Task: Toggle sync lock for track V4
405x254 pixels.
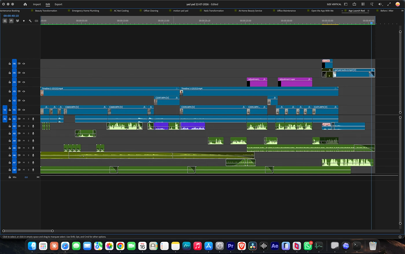Action: click(x=19, y=82)
